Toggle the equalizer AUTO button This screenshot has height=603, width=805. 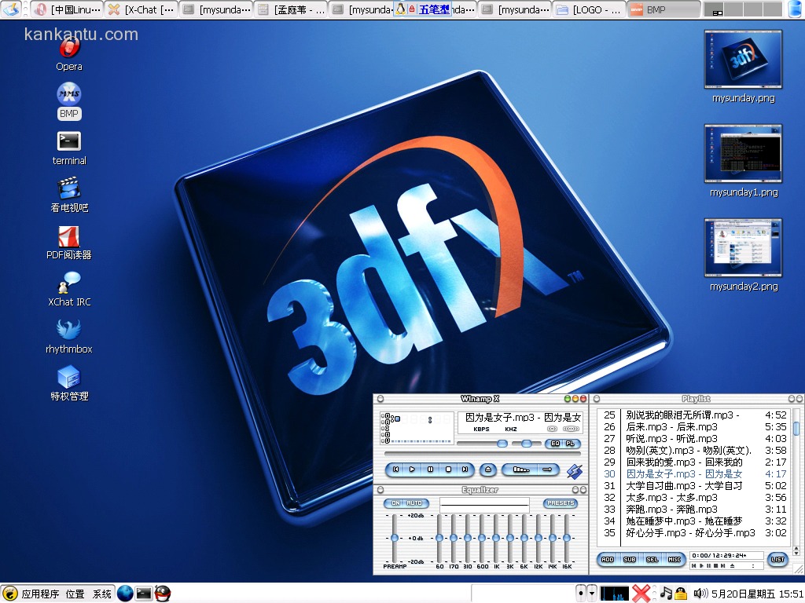[415, 503]
